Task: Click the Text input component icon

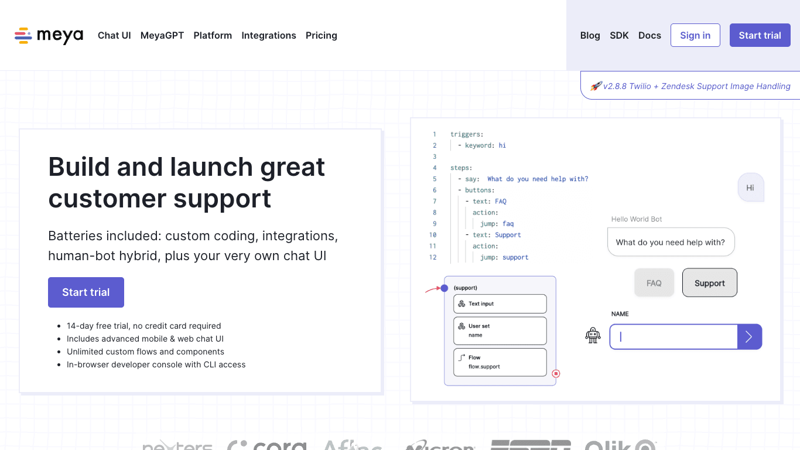Action: tap(461, 304)
